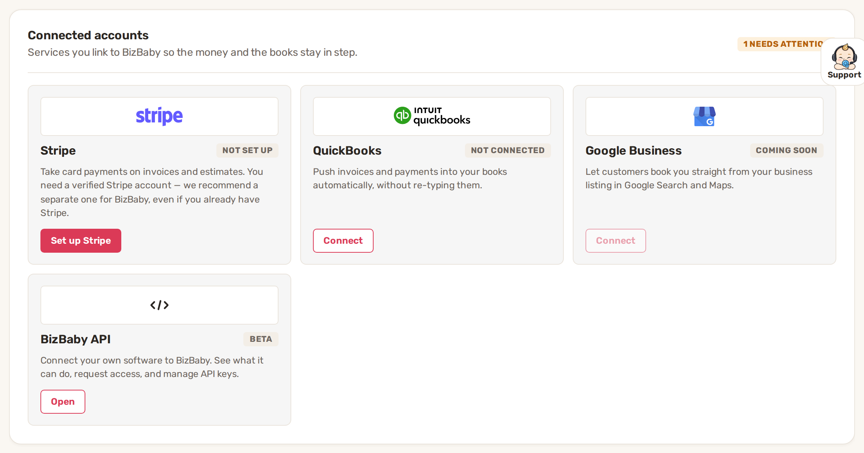Click the NOT CONNECTED status badge

click(x=508, y=151)
